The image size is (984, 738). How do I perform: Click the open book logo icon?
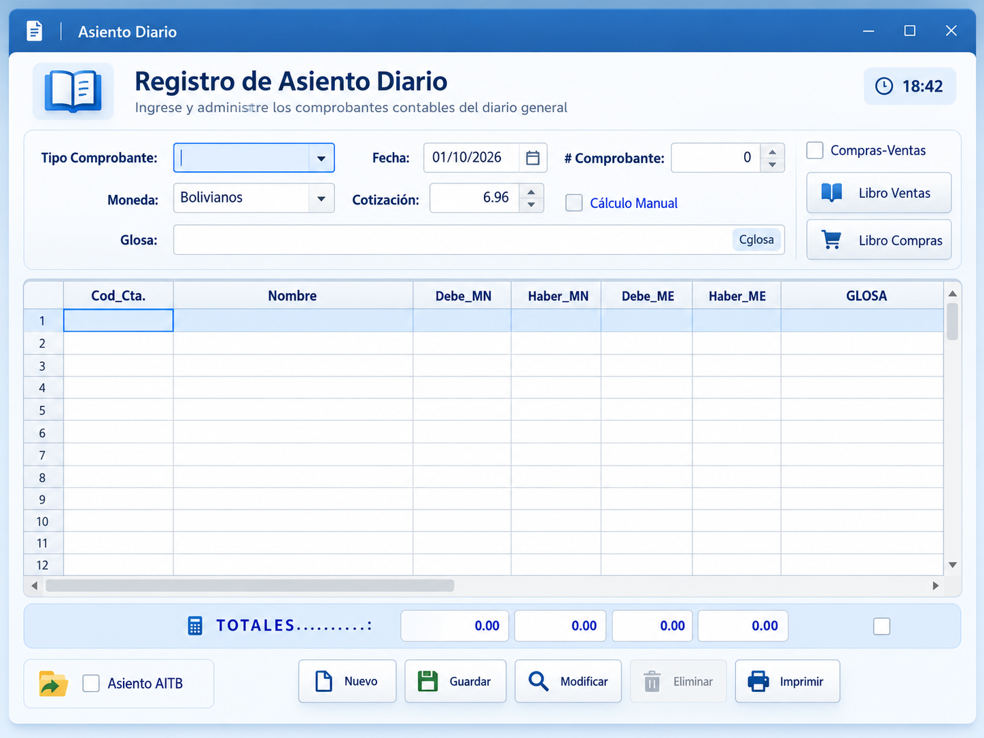pos(73,90)
